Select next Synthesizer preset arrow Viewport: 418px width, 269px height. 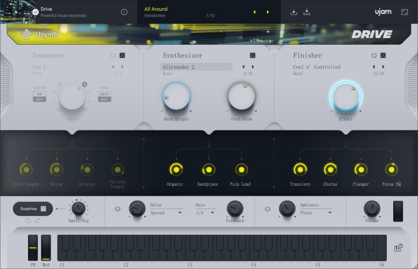[253, 67]
